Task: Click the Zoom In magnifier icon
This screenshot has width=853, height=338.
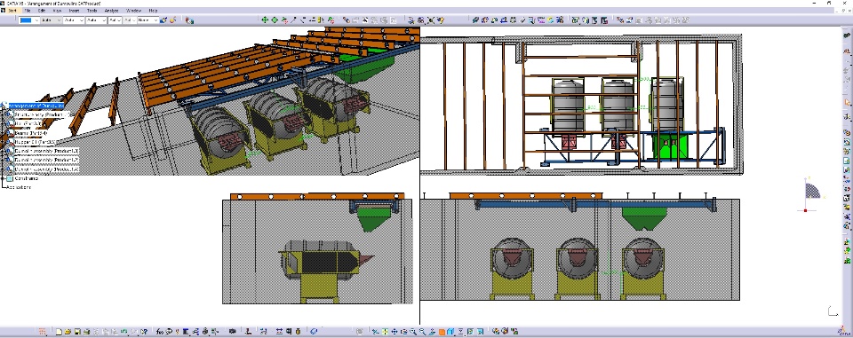Action: pyautogui.click(x=413, y=331)
